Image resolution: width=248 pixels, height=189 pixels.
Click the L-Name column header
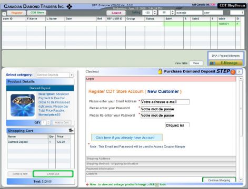pos(55,19)
